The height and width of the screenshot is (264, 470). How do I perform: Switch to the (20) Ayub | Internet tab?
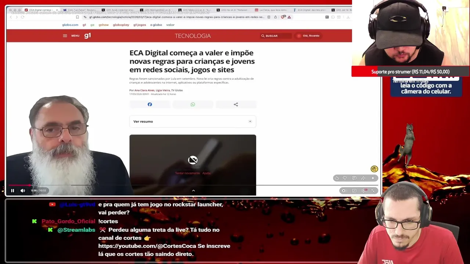(118, 10)
